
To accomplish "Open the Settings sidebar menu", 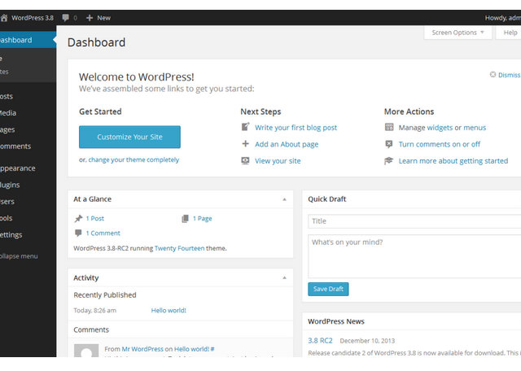I will click(x=28, y=234).
